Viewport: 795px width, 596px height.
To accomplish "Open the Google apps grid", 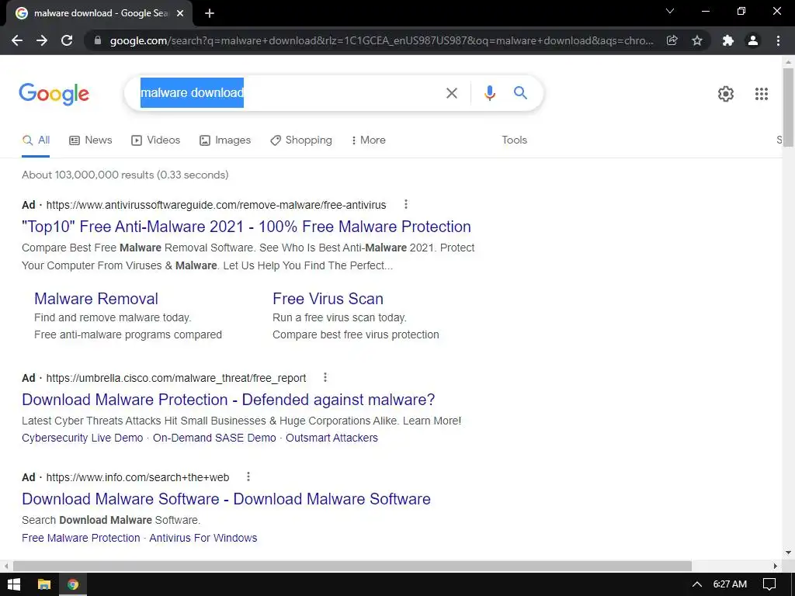I will point(761,94).
